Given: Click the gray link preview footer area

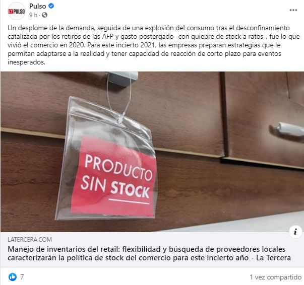Looking at the screenshot, I should click(152, 249).
